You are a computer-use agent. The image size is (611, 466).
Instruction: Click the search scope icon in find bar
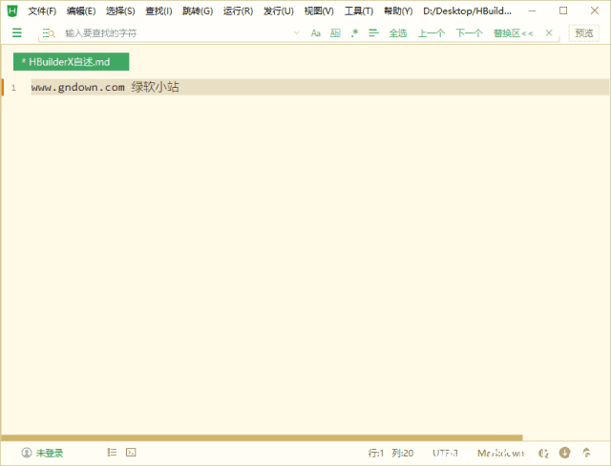[48, 32]
